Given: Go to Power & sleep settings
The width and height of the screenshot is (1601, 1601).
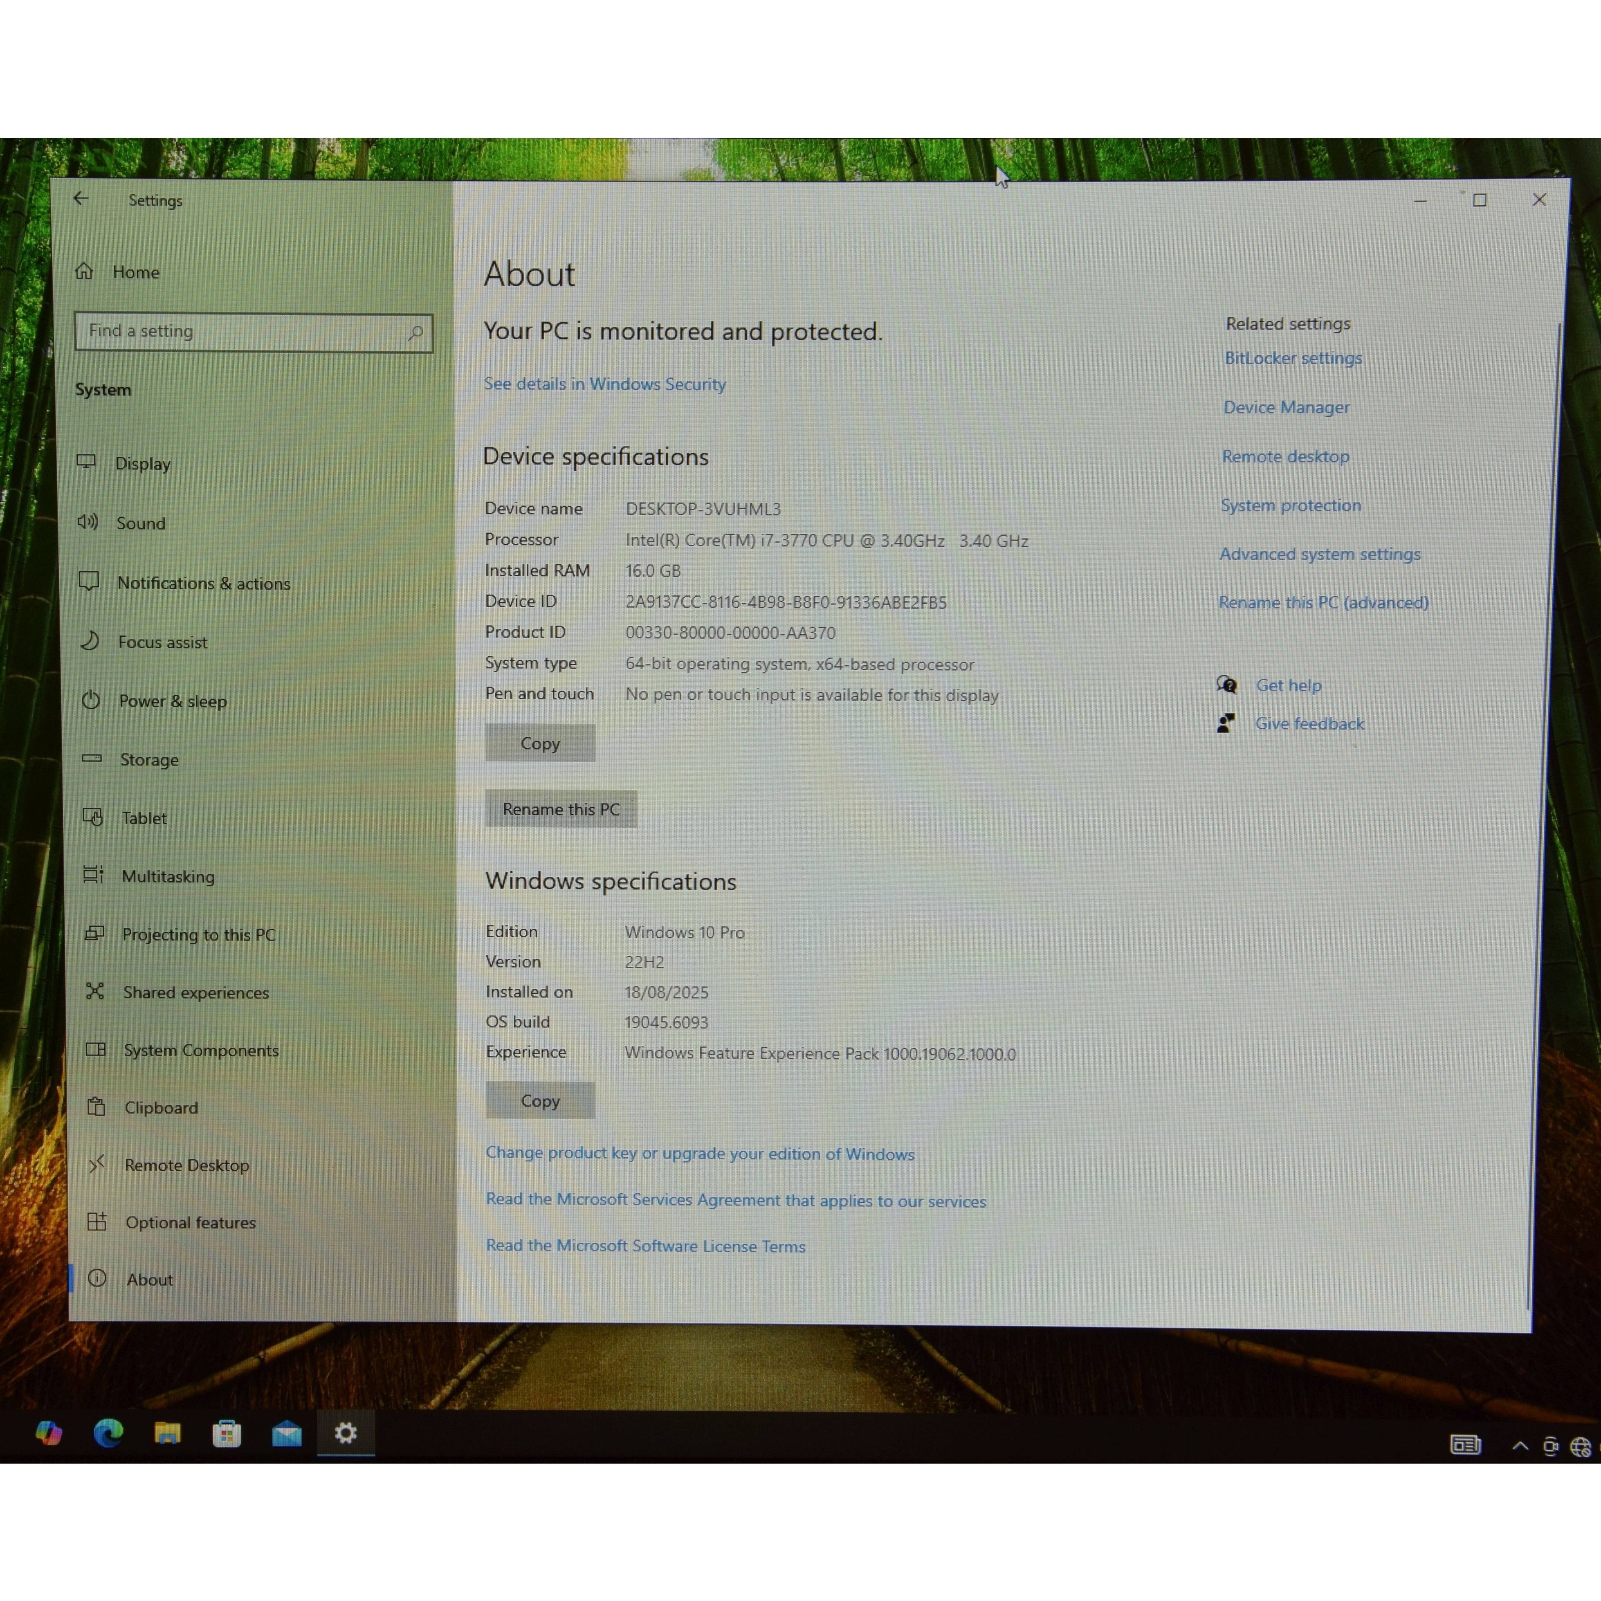Looking at the screenshot, I should click(x=173, y=701).
